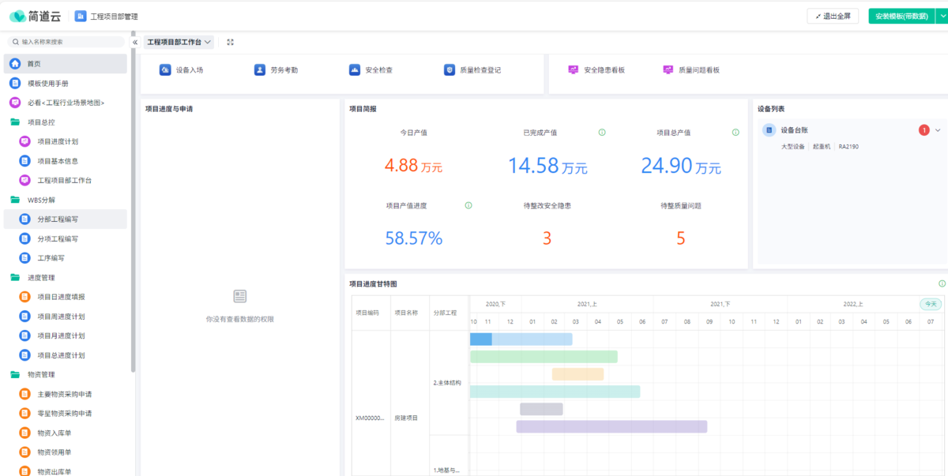Open dropdown arrow next to 安装模板 button

[941, 16]
